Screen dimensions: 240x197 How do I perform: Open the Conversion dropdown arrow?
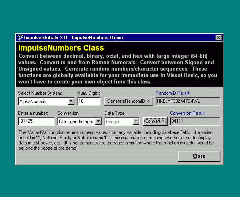98,122
